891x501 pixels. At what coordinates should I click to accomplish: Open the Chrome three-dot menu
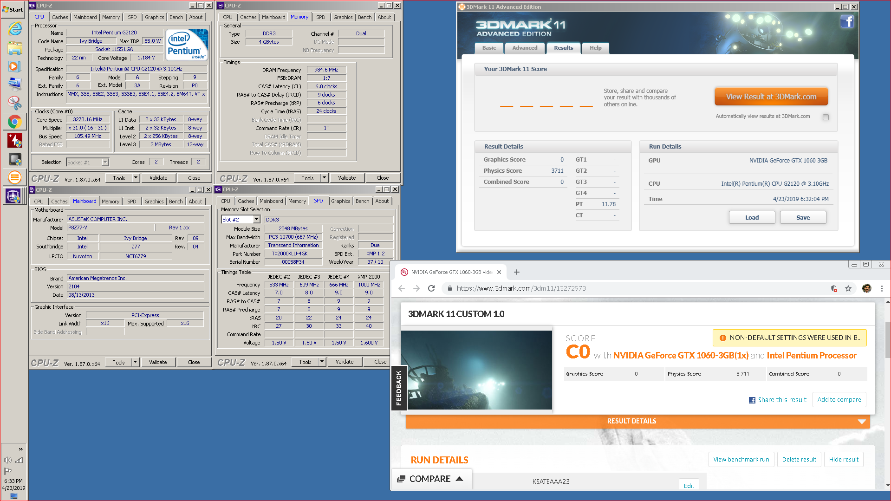click(x=882, y=288)
